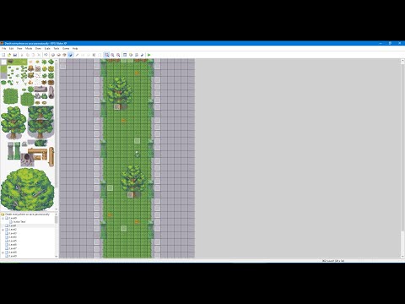Viewport: 405px width, 304px height.
Task: Switch to Layer 2 editing icon
Action: pos(59,55)
